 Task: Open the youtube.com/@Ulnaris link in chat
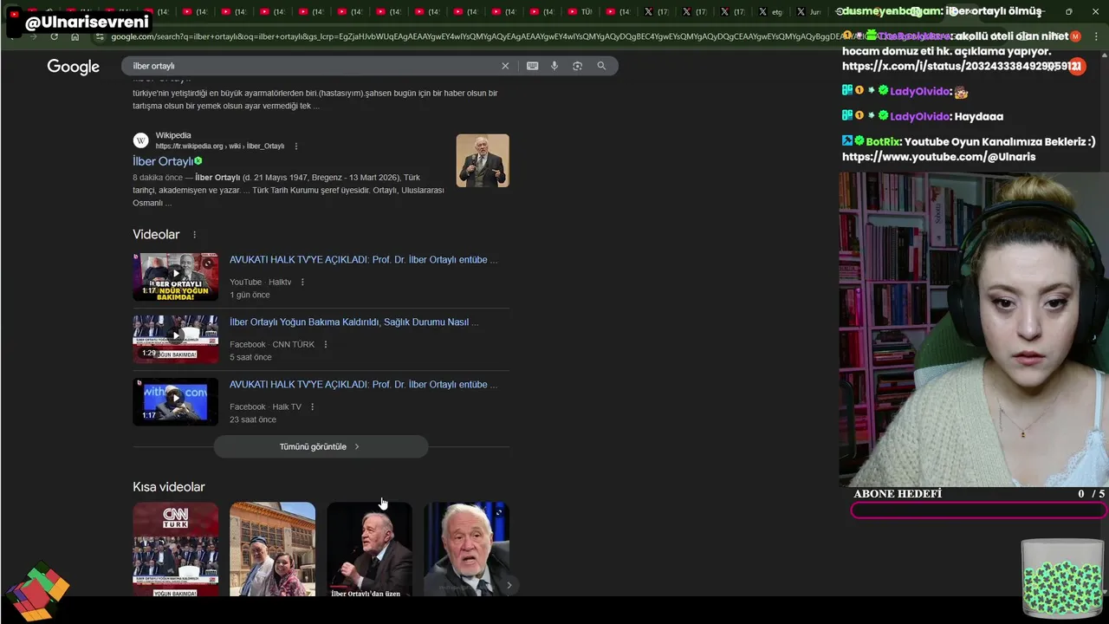[x=938, y=157]
